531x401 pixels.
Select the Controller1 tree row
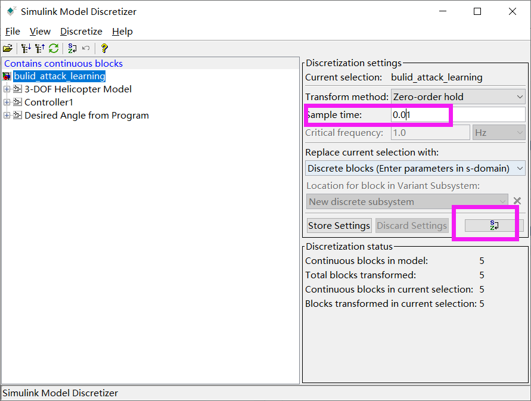(48, 102)
